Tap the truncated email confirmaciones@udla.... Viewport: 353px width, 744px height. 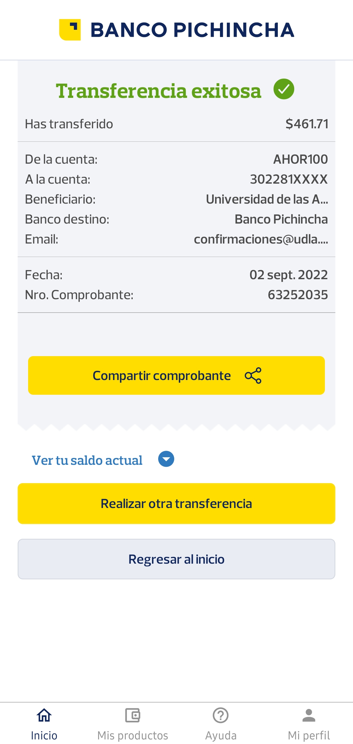tap(261, 239)
